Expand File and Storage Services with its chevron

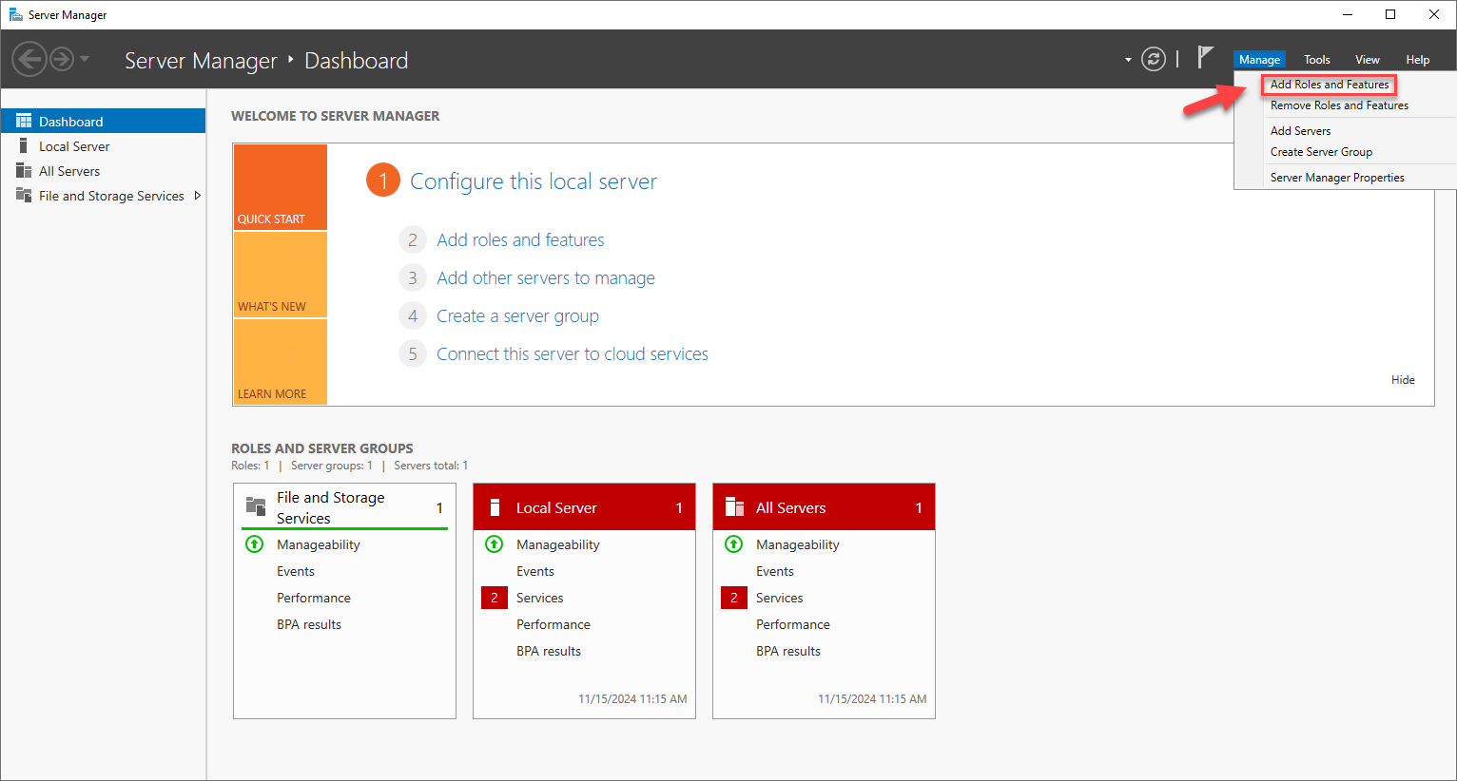[199, 195]
